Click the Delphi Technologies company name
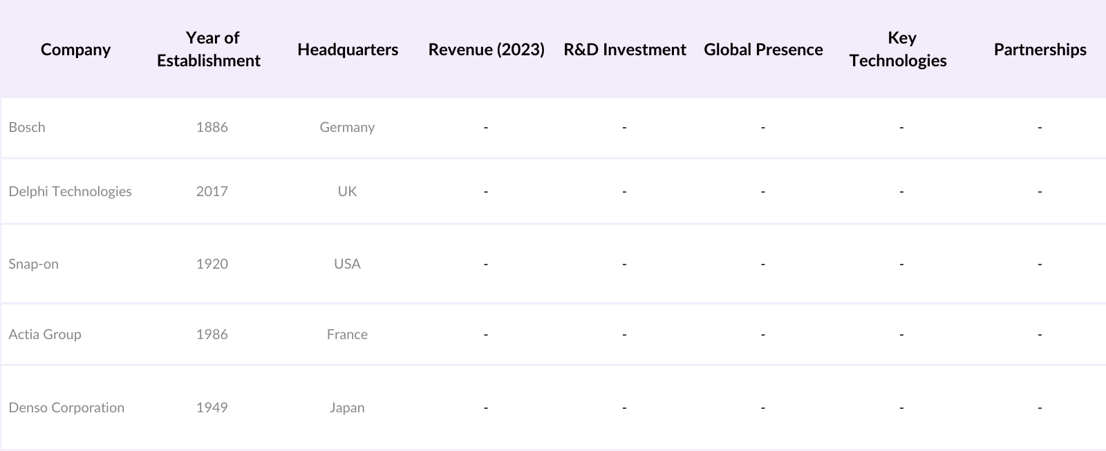This screenshot has width=1106, height=451. (x=70, y=191)
